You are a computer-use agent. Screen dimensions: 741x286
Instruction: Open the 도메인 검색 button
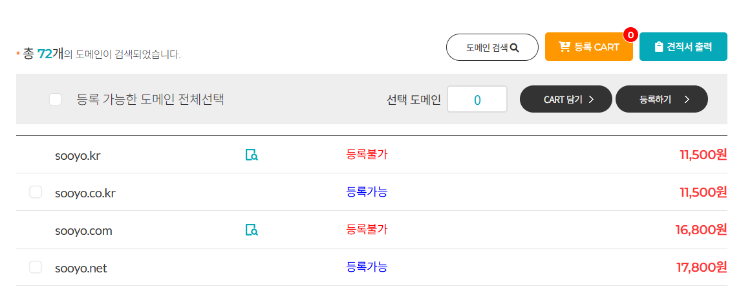click(492, 47)
